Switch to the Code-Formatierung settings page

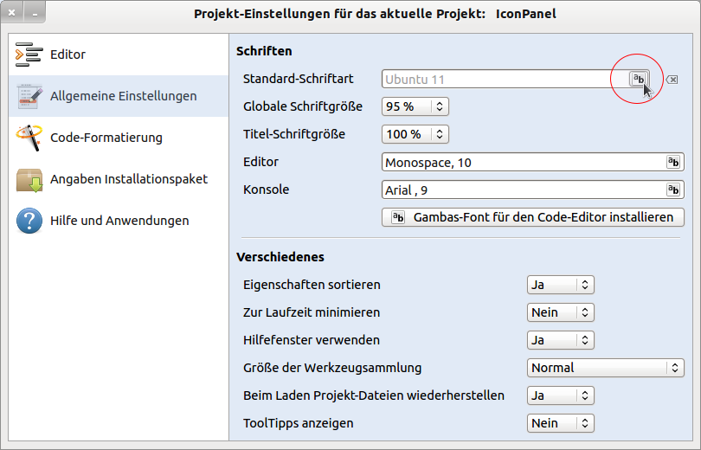tap(106, 138)
